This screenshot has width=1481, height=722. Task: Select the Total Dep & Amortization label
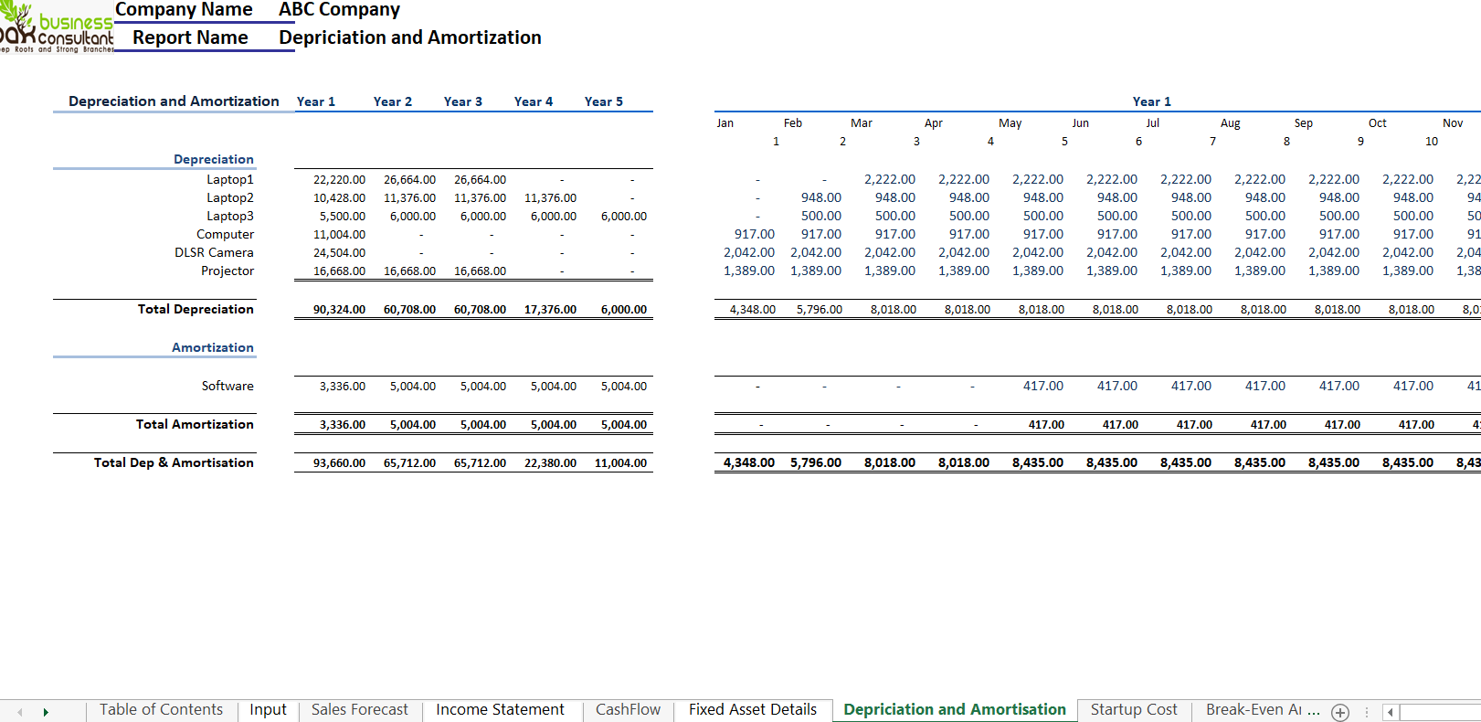click(x=174, y=462)
